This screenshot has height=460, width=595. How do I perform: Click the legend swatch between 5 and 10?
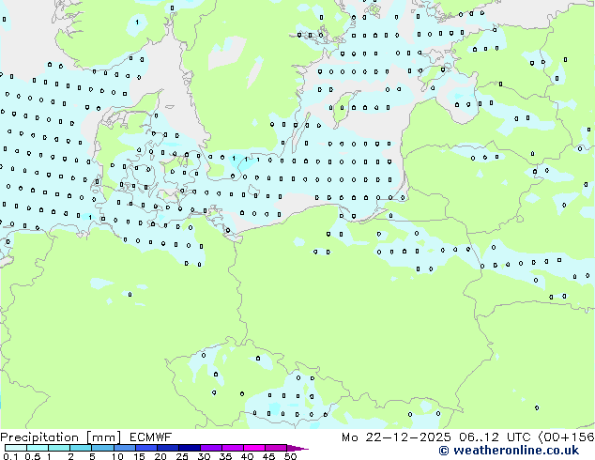click(x=102, y=448)
